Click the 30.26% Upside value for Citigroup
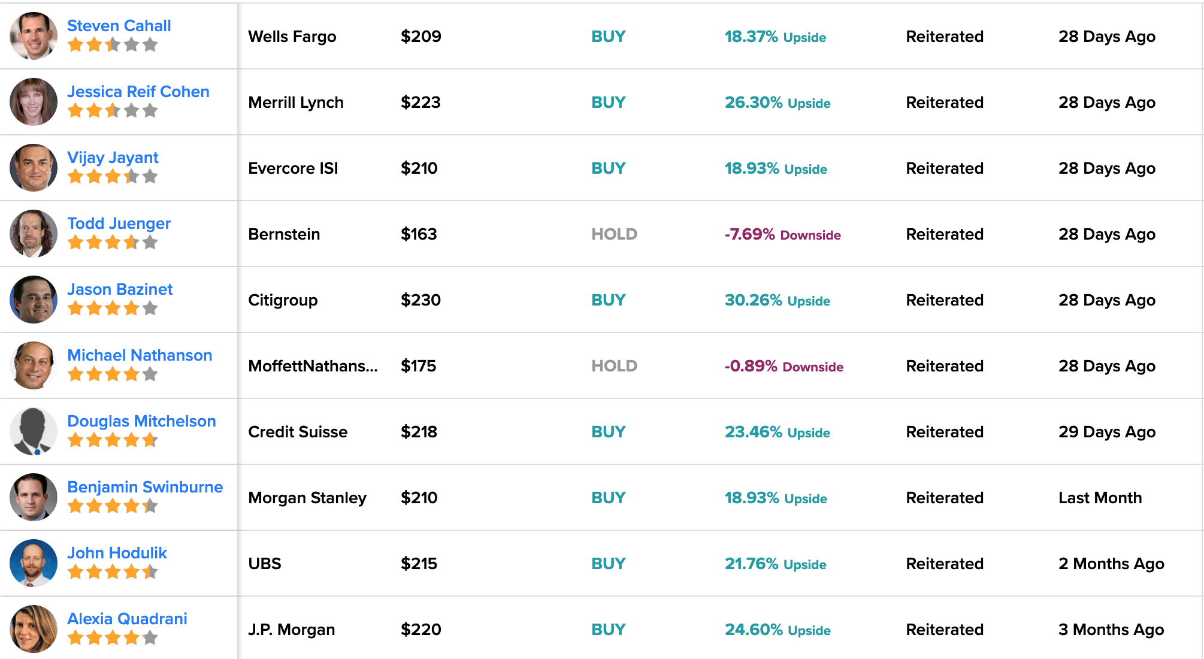Screen dimensions: 1204x659 [x=777, y=300]
